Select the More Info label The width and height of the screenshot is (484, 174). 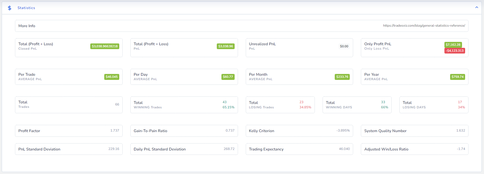click(27, 26)
